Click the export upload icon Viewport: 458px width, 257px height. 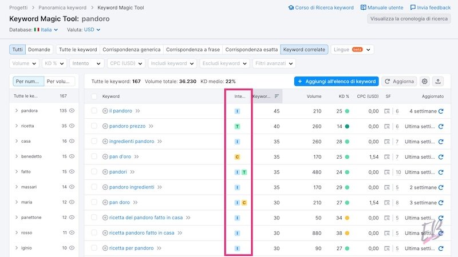point(438,81)
